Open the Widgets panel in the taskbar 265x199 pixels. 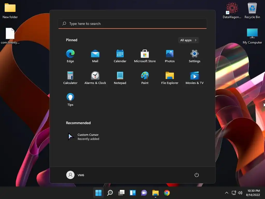tap(133, 193)
